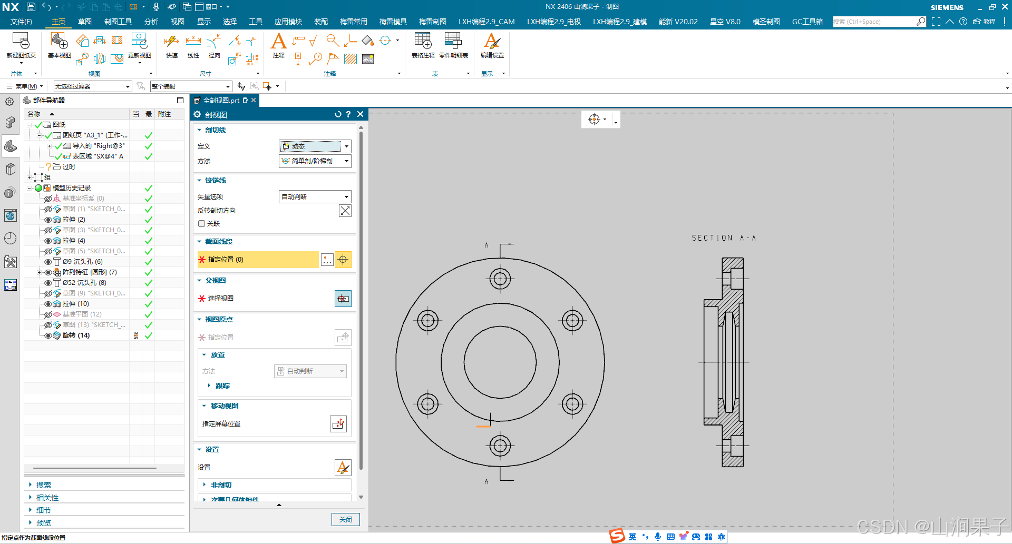
Task: Click the inferred point crosshair icon
Action: pyautogui.click(x=343, y=260)
